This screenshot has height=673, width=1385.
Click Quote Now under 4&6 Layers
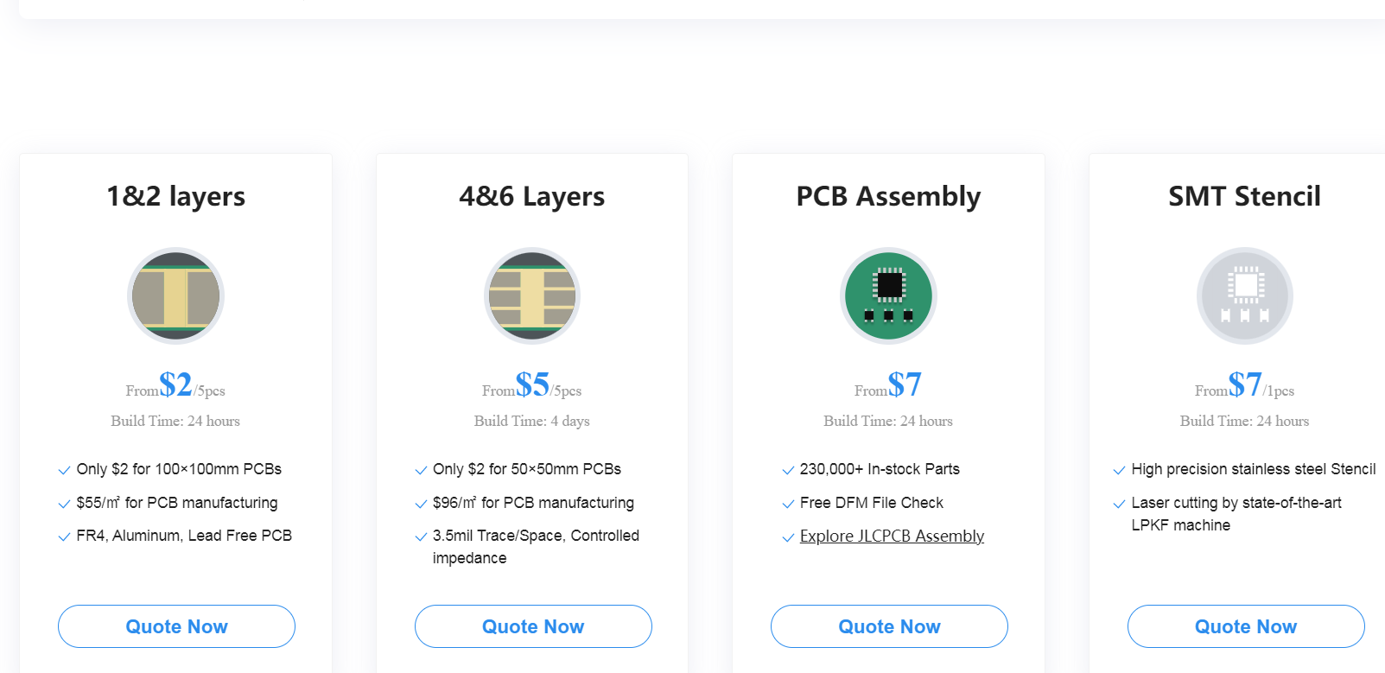coord(533,626)
